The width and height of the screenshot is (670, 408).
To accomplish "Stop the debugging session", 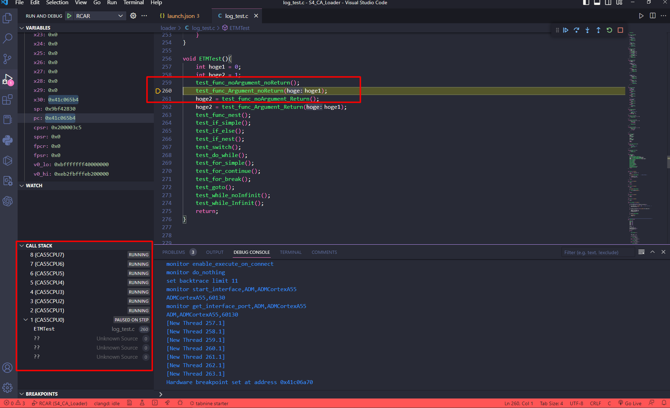I will point(620,30).
